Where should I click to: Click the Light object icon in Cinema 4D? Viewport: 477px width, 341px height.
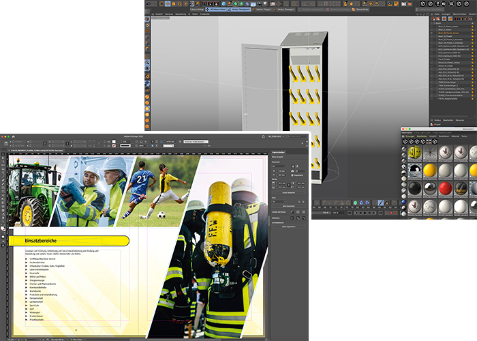coord(265,4)
